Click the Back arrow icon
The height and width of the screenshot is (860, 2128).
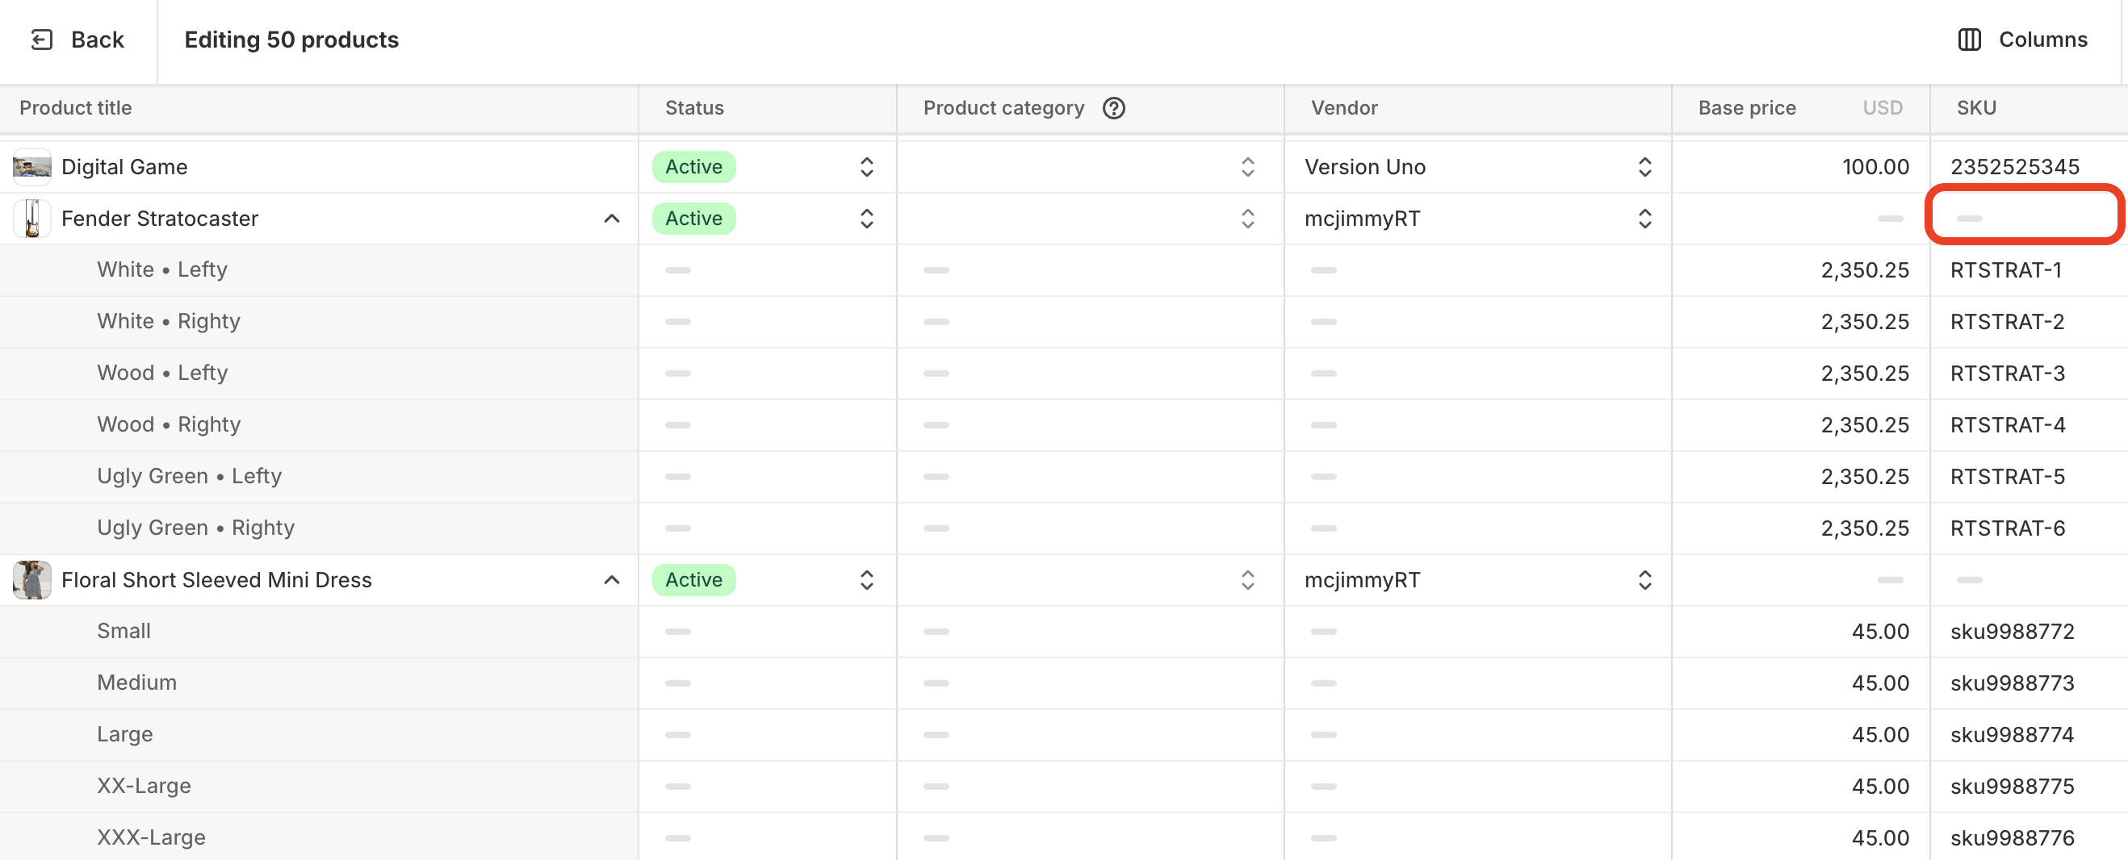pos(41,40)
